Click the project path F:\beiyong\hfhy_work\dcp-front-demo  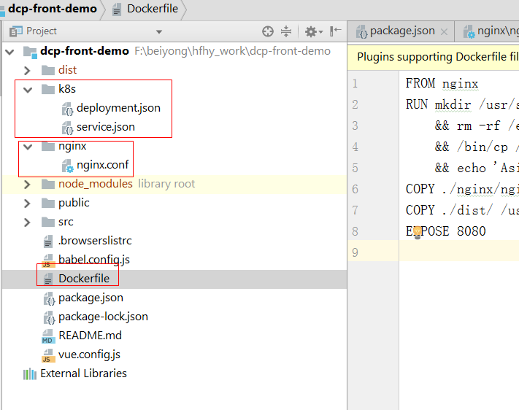(x=232, y=51)
